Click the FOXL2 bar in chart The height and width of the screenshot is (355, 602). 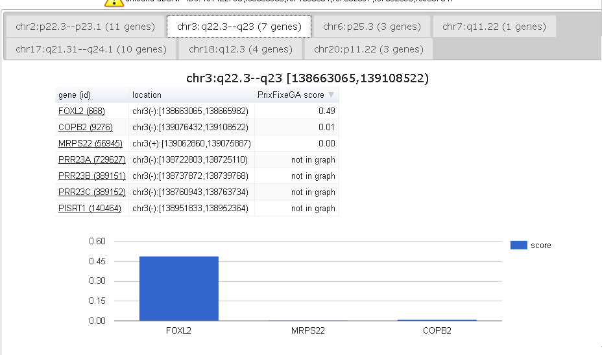178,288
